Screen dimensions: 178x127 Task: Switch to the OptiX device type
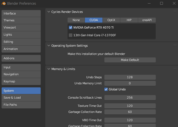(111, 20)
